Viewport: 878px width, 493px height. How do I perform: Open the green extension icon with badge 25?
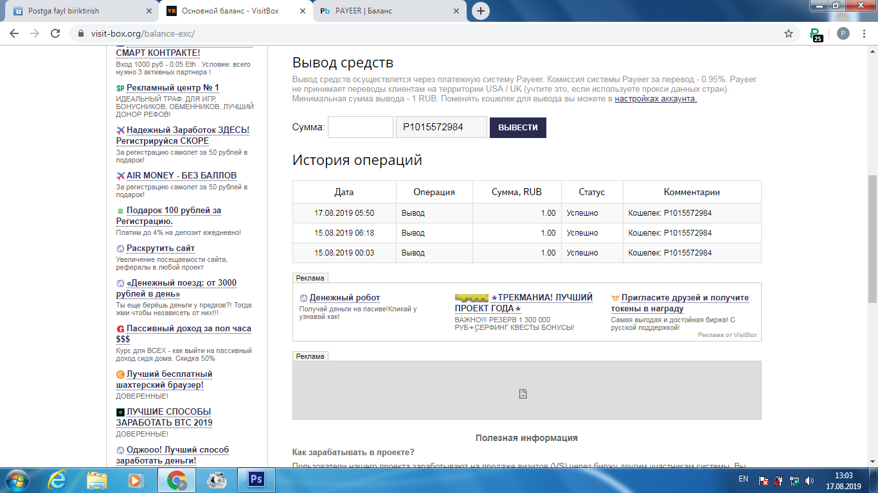pyautogui.click(x=815, y=34)
